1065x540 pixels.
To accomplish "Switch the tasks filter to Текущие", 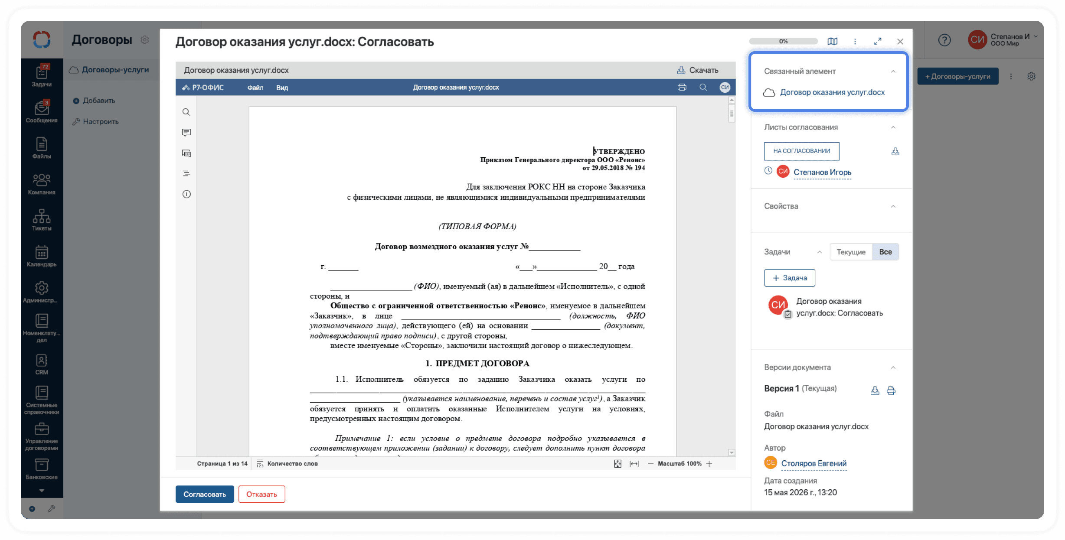I will tap(851, 252).
